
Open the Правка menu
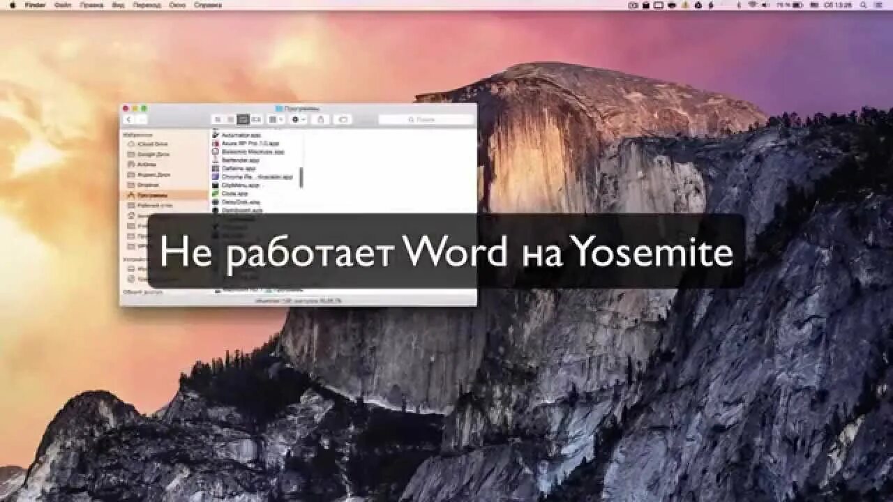point(91,4)
